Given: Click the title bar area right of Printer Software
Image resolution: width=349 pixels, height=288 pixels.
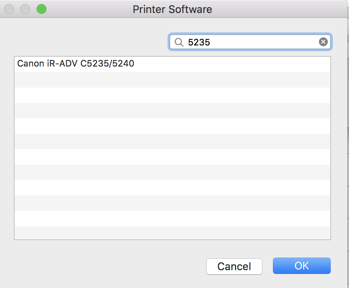Looking at the screenshot, I should click(x=278, y=9).
